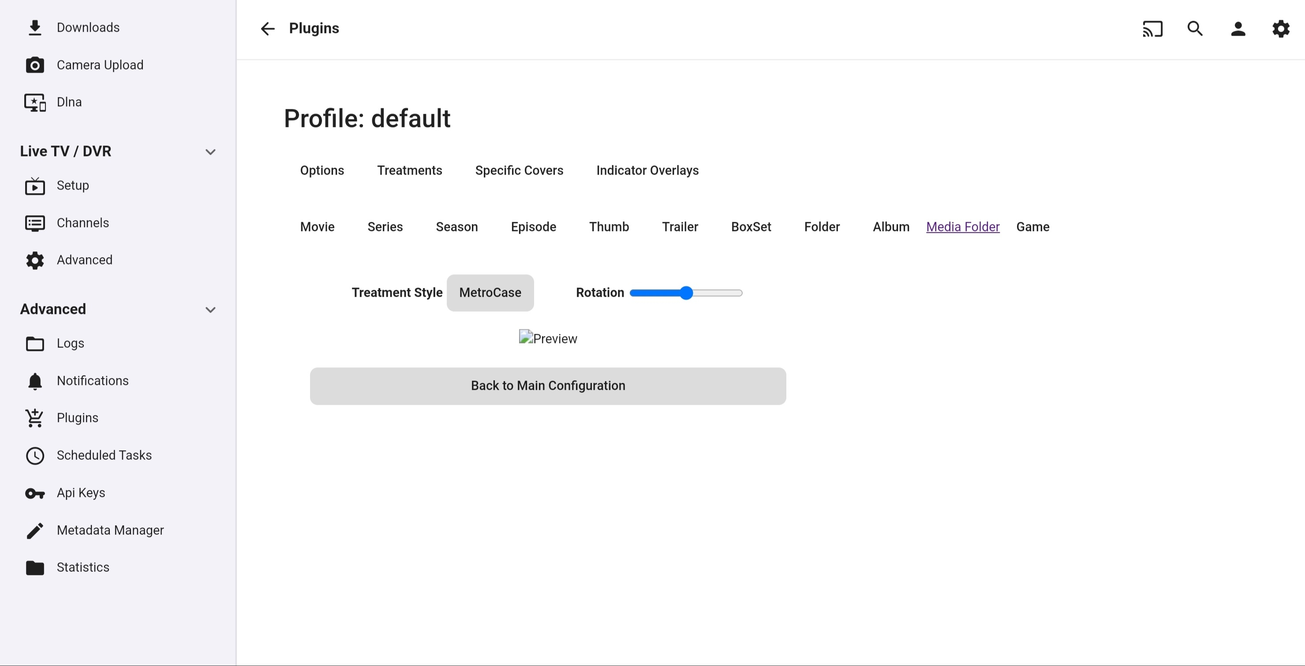Open Metadata Manager page
Image resolution: width=1305 pixels, height=666 pixels.
[x=110, y=530]
